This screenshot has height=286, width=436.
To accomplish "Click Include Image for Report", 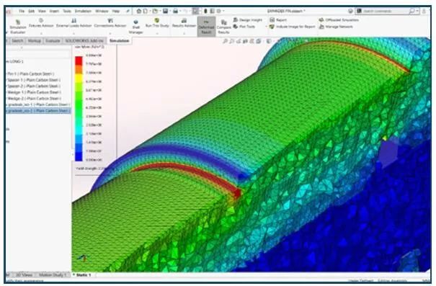I will pos(293,27).
